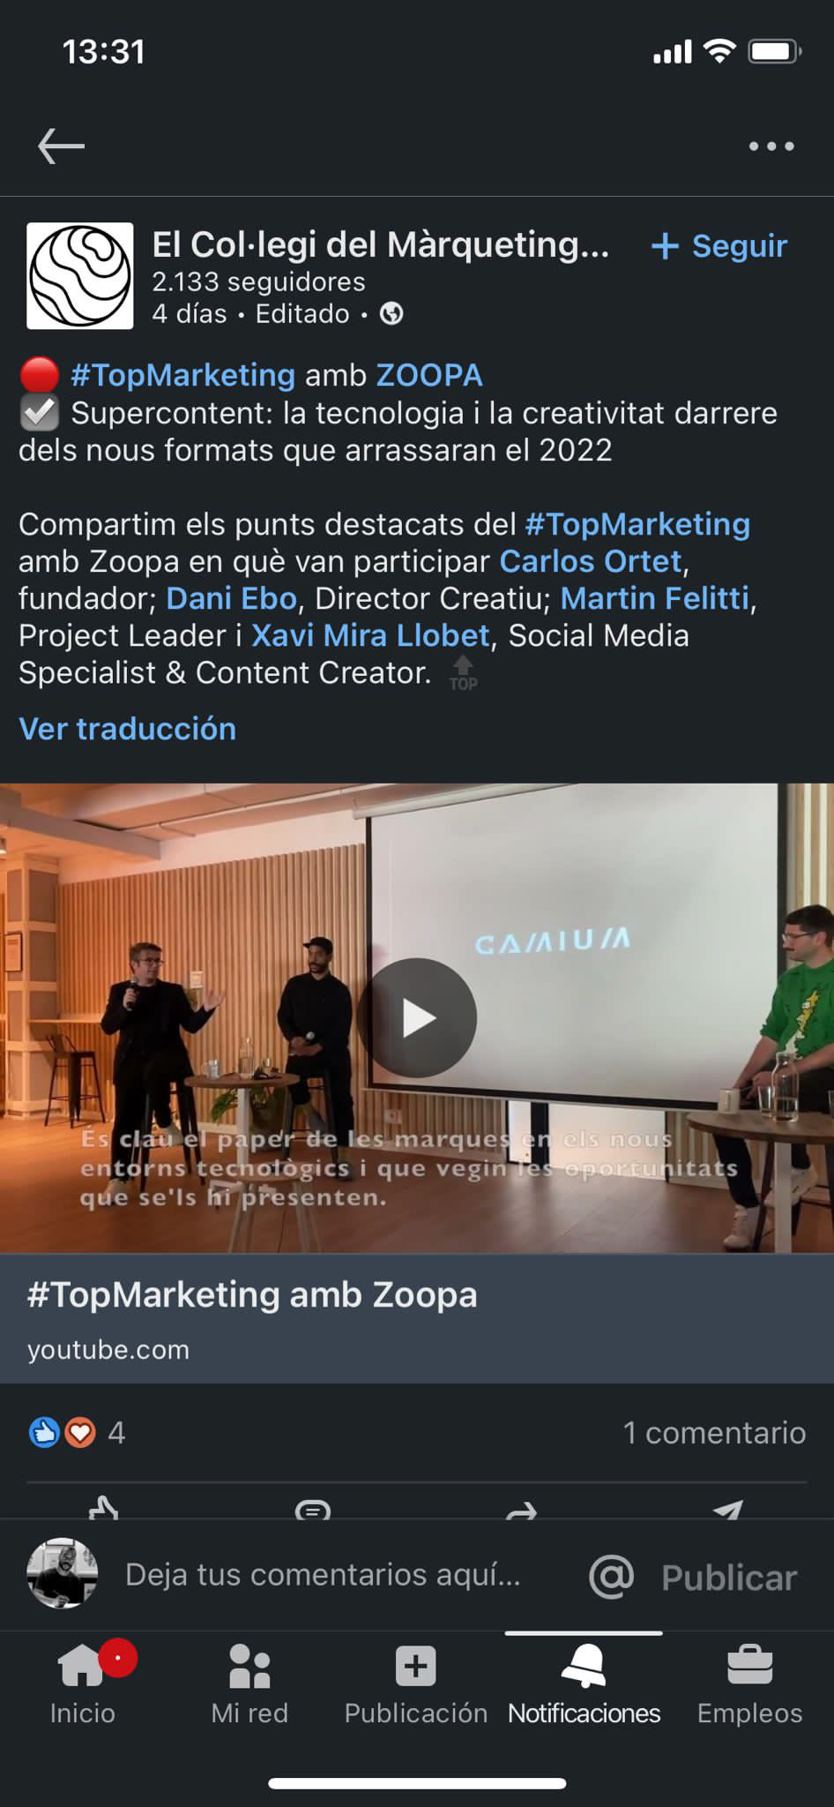Viewport: 834px width, 1807px height.
Task: Open the three-dot more options menu
Action: pos(771,146)
